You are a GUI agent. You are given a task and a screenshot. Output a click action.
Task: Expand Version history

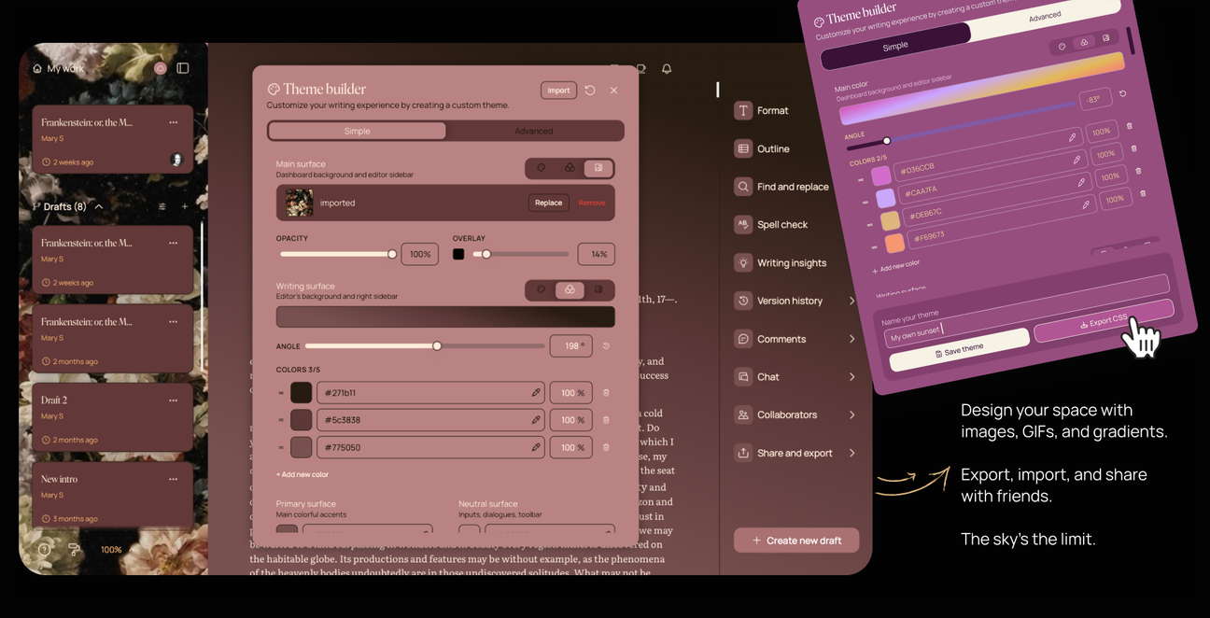(x=851, y=301)
